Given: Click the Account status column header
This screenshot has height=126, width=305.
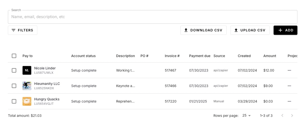Looking at the screenshot, I should click(x=83, y=56).
